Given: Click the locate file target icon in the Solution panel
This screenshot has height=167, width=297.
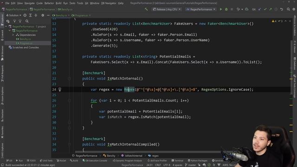Looking at the screenshot, I should 25,15.
